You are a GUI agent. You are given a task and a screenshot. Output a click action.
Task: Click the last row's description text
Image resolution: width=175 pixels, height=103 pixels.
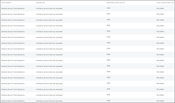click(49, 101)
